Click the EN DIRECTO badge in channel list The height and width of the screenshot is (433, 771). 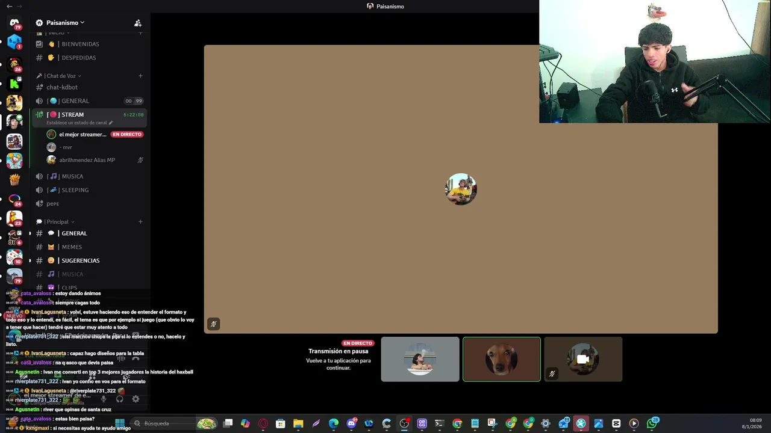[127, 134]
